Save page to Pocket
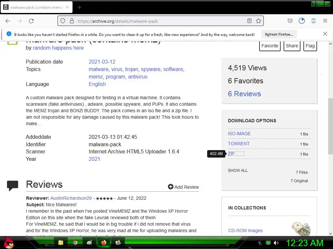333x249 pixels. click(290, 21)
